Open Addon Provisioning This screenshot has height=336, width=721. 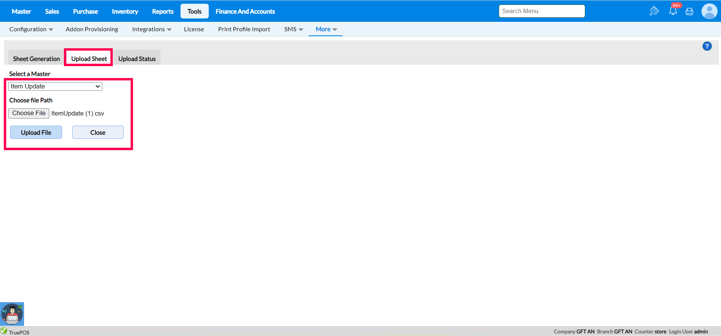(92, 29)
